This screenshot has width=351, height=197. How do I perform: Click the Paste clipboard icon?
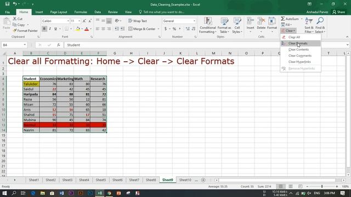pyautogui.click(x=7, y=22)
